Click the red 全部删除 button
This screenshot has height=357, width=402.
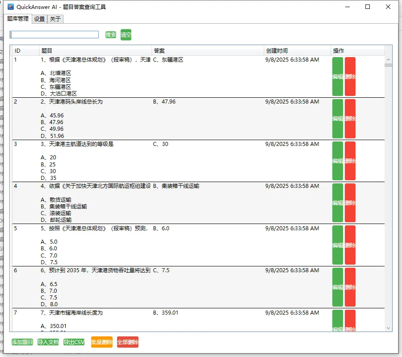pyautogui.click(x=128, y=342)
